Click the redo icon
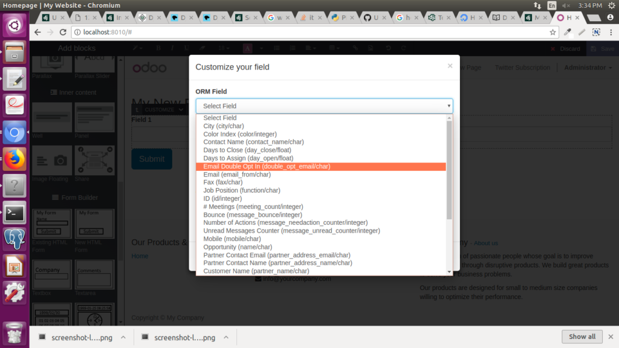 click(403, 48)
